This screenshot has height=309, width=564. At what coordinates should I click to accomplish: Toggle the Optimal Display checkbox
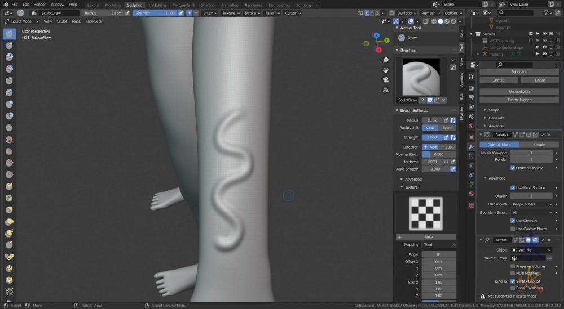(513, 168)
